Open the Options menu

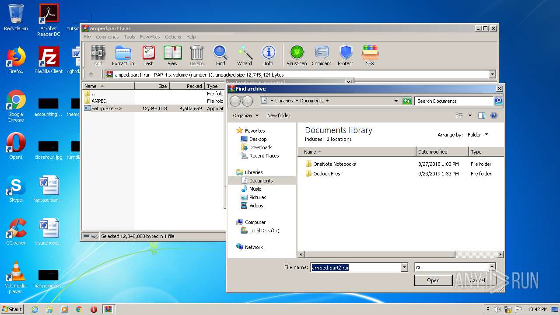[x=173, y=37]
